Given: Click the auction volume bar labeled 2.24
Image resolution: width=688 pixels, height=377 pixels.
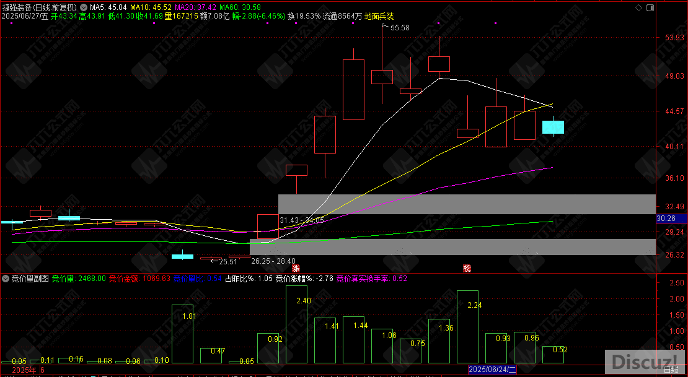Looking at the screenshot, I should pos(467,327).
